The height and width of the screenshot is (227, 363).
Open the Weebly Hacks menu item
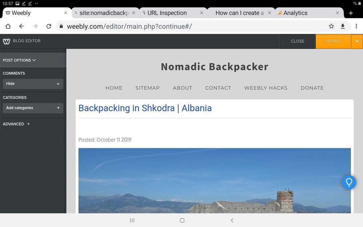(266, 88)
